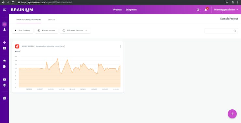241x123 pixels.
Task: Open the documents sidebar icon
Action: coord(5,66)
